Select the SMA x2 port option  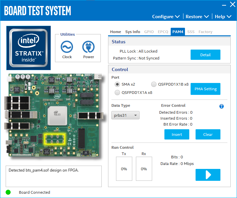click(x=117, y=84)
